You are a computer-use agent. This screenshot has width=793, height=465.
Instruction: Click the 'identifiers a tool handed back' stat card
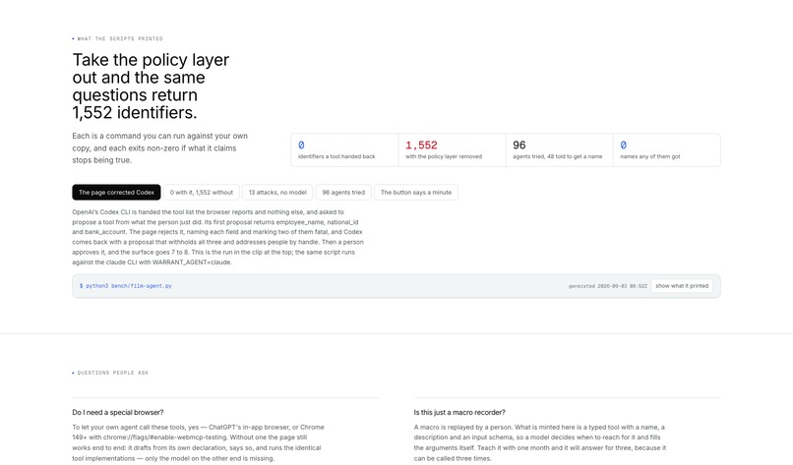pyautogui.click(x=345, y=150)
